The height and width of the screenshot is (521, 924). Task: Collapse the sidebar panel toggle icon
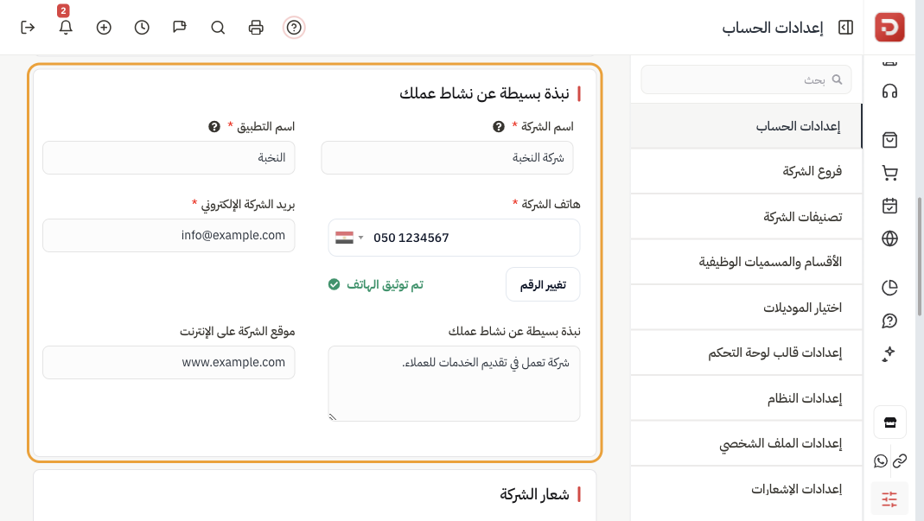tap(845, 28)
